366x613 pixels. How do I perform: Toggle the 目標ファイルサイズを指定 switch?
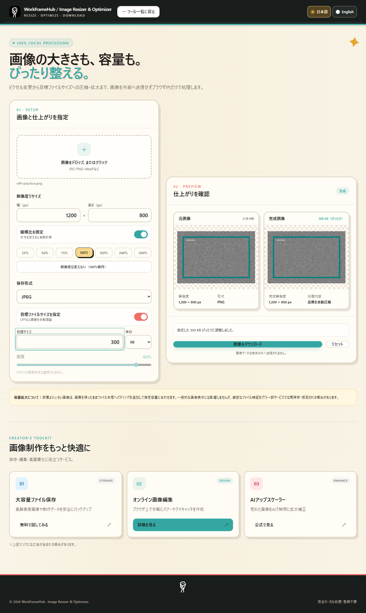pos(141,317)
